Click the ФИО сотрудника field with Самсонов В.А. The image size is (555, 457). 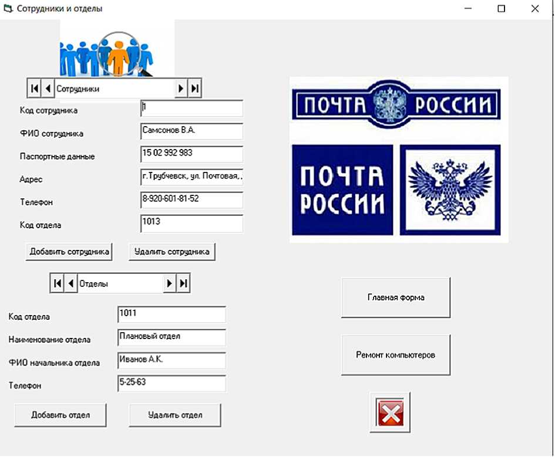point(192,131)
